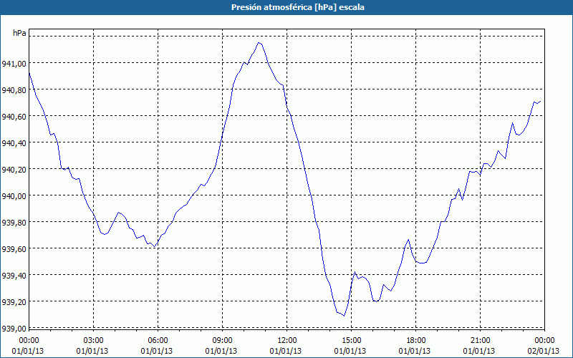573x358 pixels.
Task: Click the pressure curve's highest peak above 941,00
Action: pyautogui.click(x=259, y=43)
